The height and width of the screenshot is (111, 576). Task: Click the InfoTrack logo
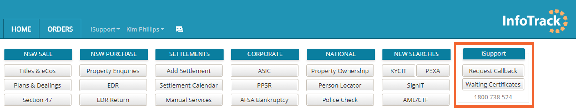pos(535,21)
